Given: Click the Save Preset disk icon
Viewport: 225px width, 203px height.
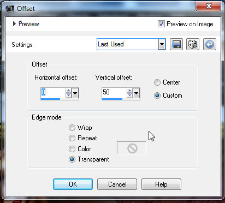Looking at the screenshot, I should coord(176,44).
